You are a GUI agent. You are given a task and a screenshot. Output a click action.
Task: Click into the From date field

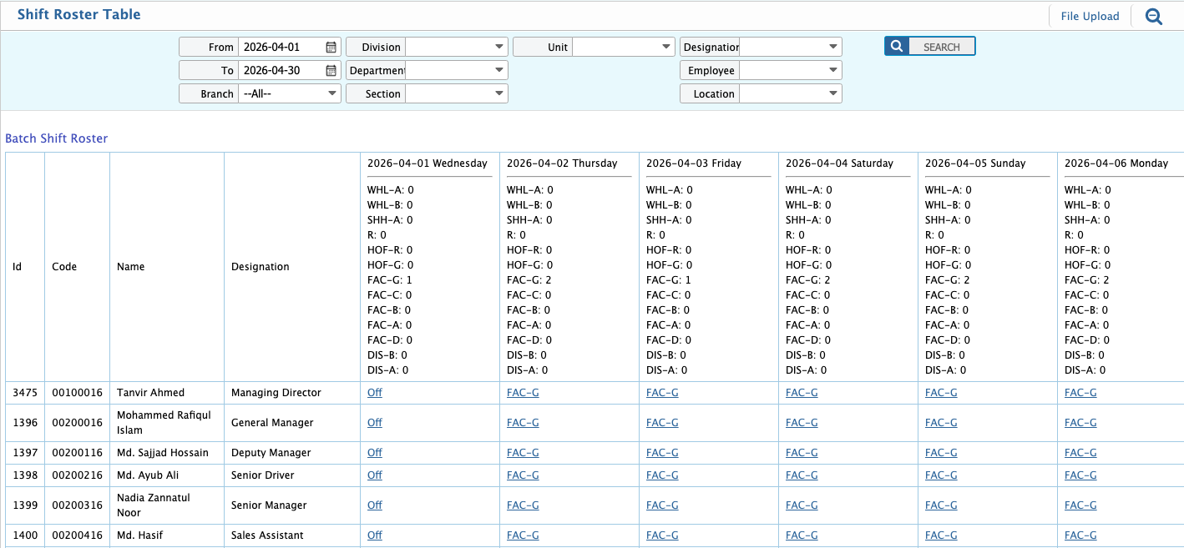coord(281,48)
